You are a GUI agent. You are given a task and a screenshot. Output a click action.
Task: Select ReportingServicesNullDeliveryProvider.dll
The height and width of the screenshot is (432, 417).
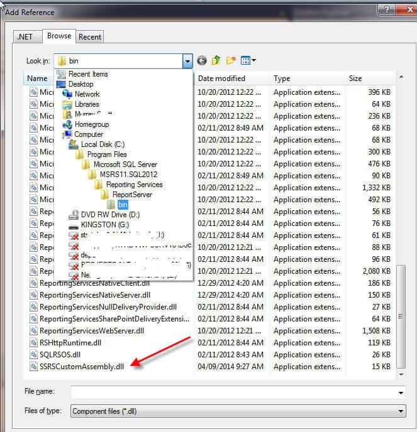pyautogui.click(x=108, y=307)
